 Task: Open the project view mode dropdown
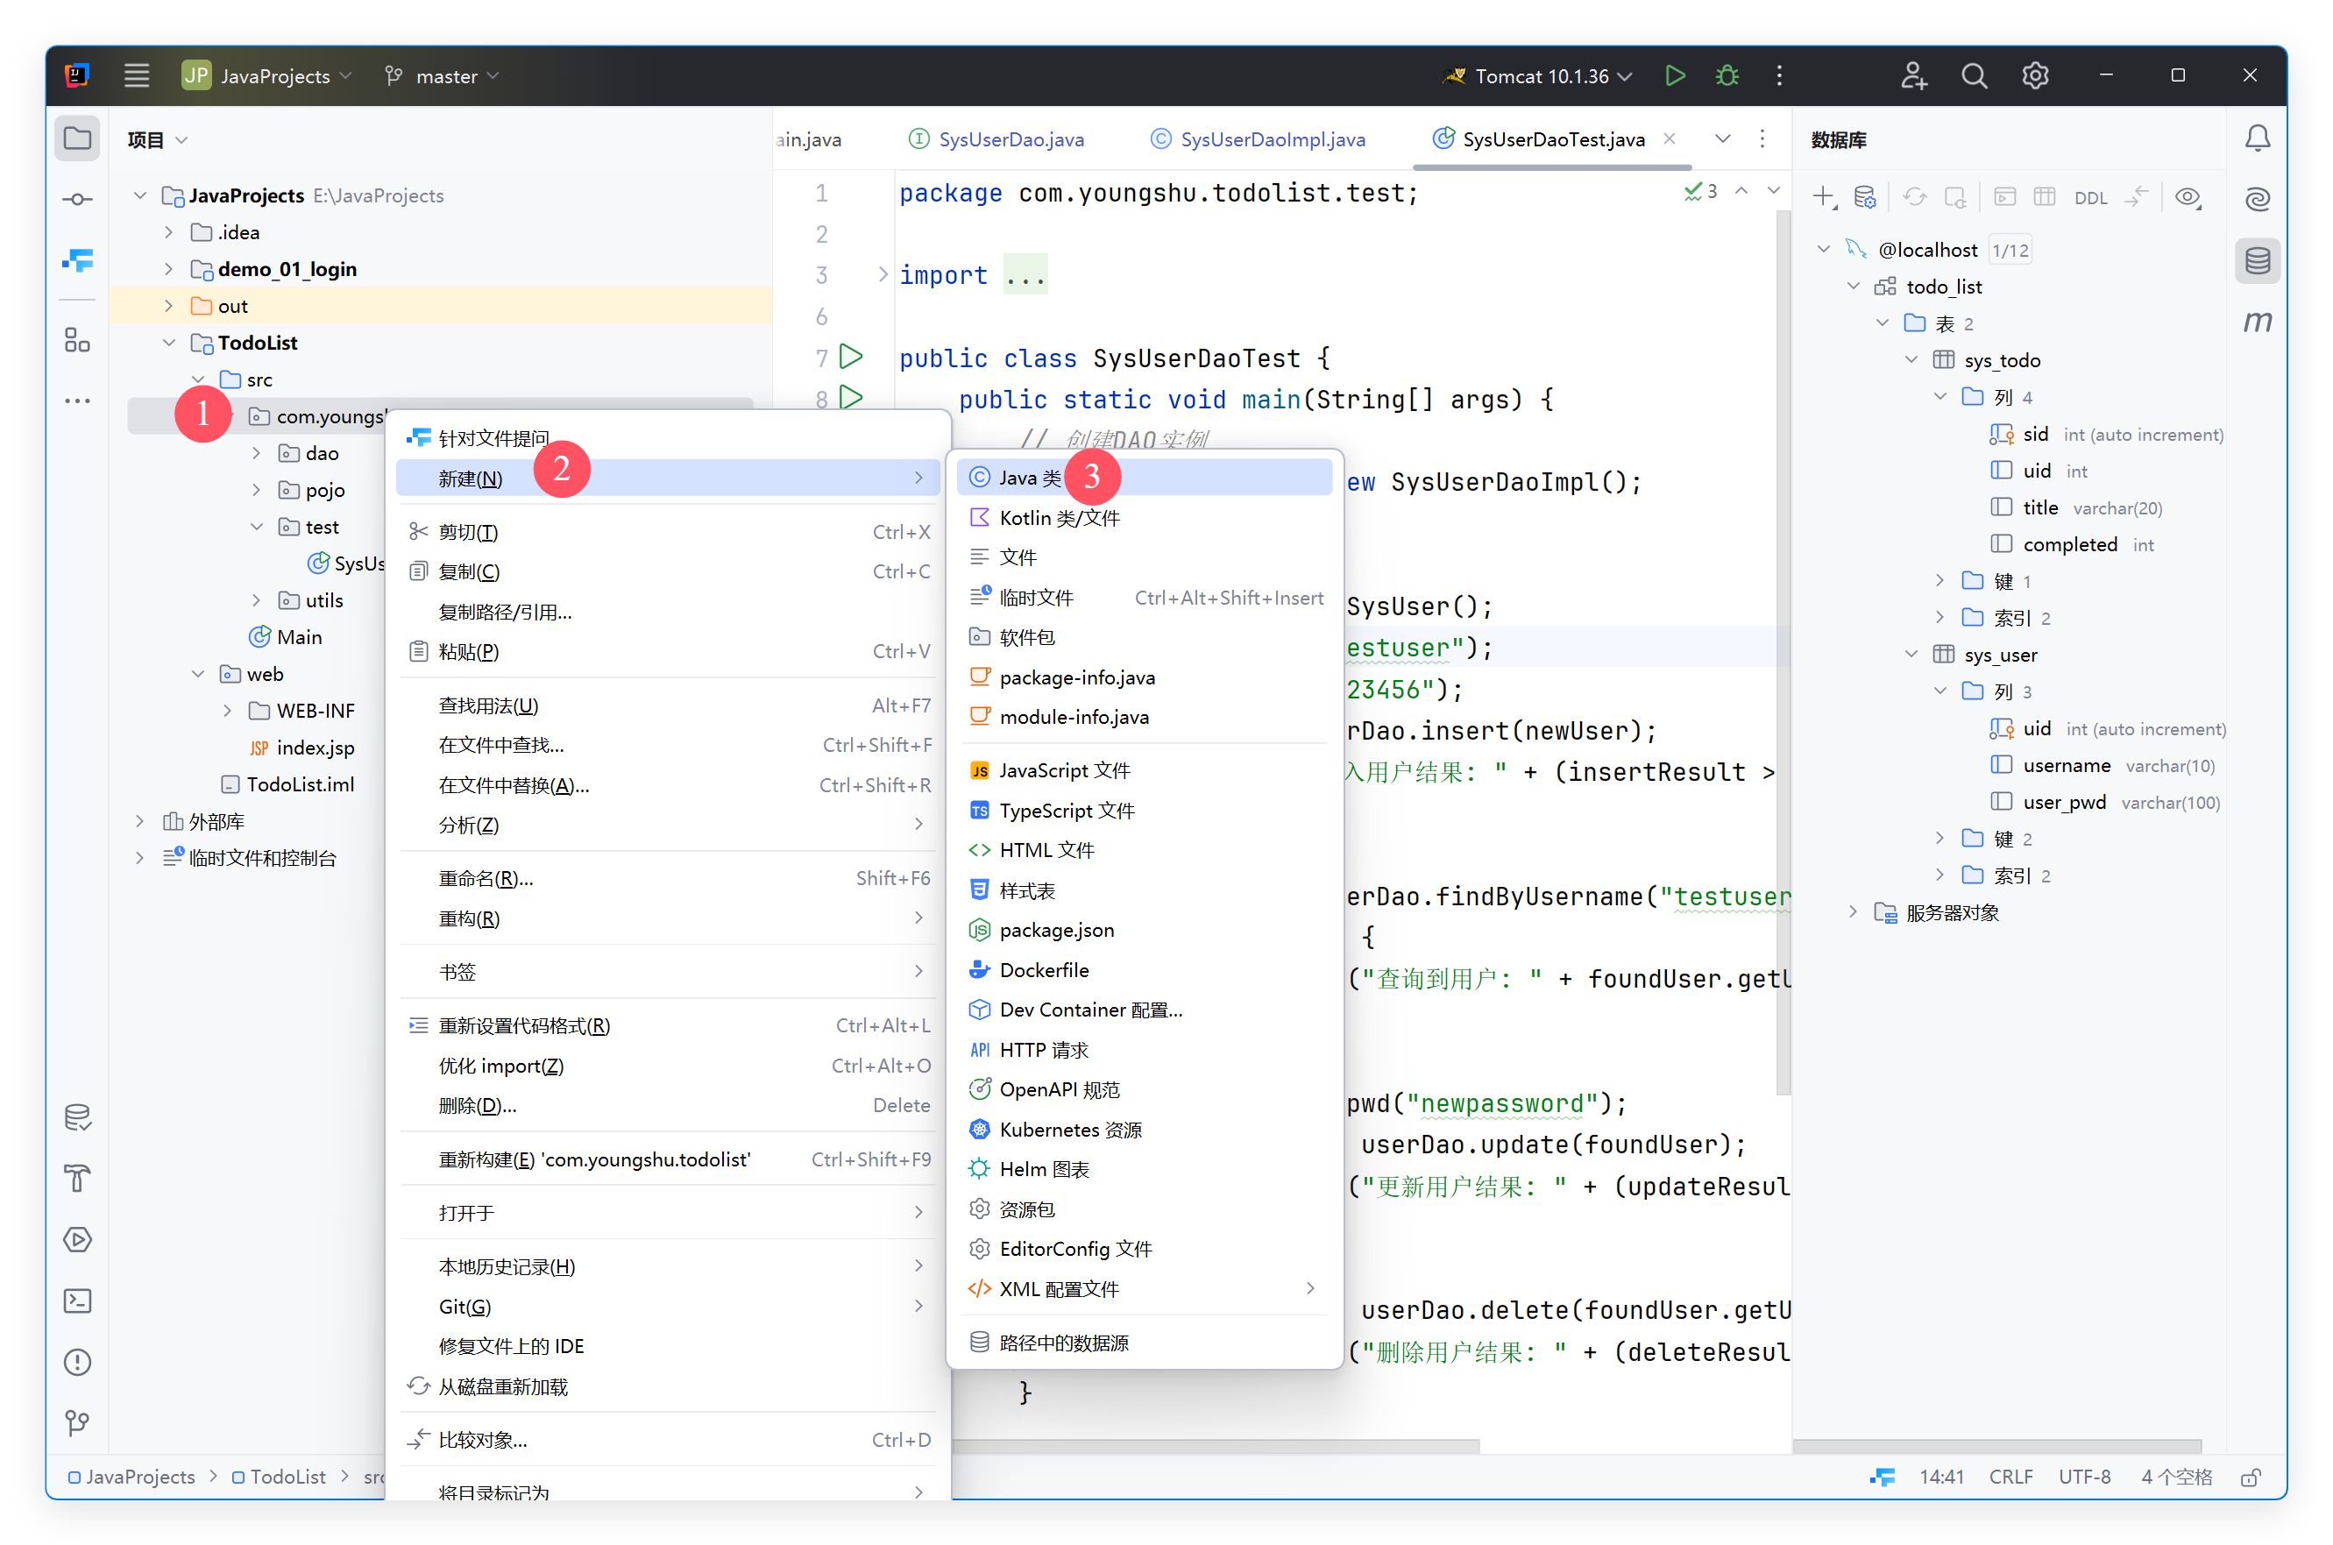click(x=157, y=140)
